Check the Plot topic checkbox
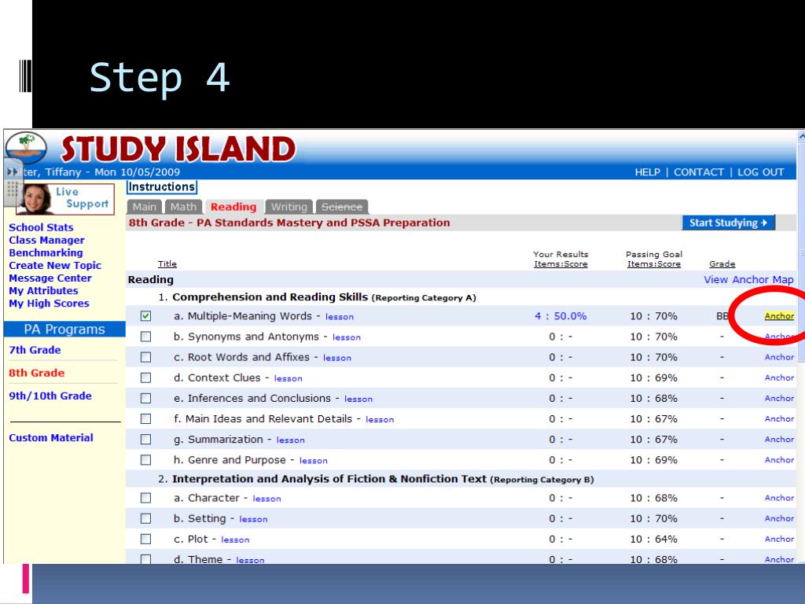The image size is (805, 604). point(145,539)
